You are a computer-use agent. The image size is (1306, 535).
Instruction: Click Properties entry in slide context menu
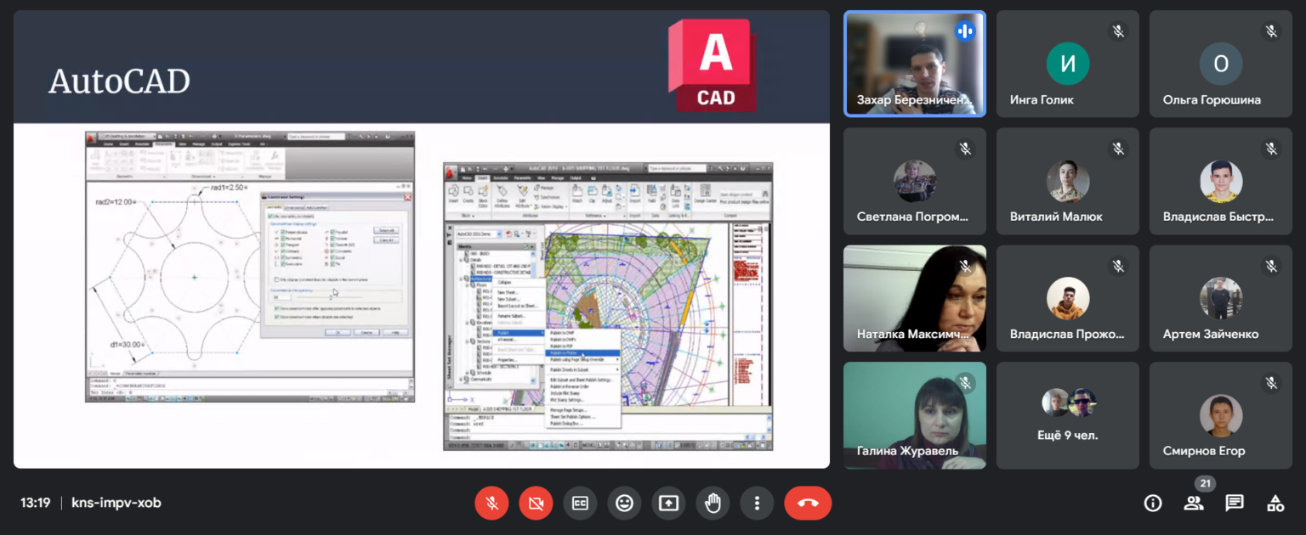point(508,360)
